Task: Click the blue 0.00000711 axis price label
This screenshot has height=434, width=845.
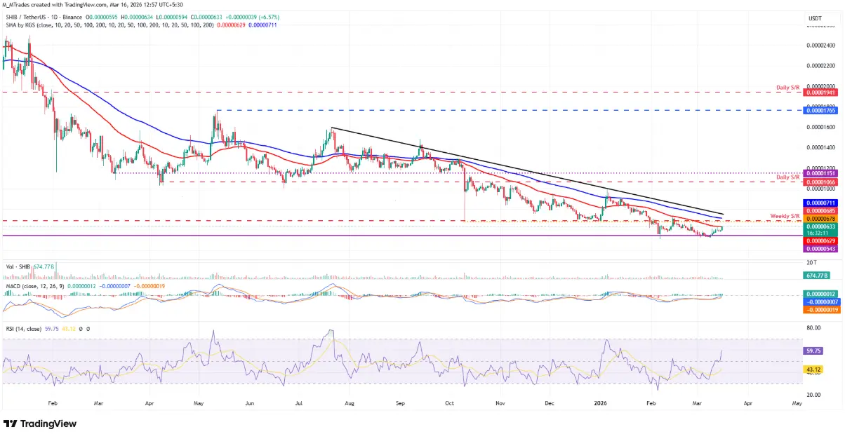Action: [820, 203]
